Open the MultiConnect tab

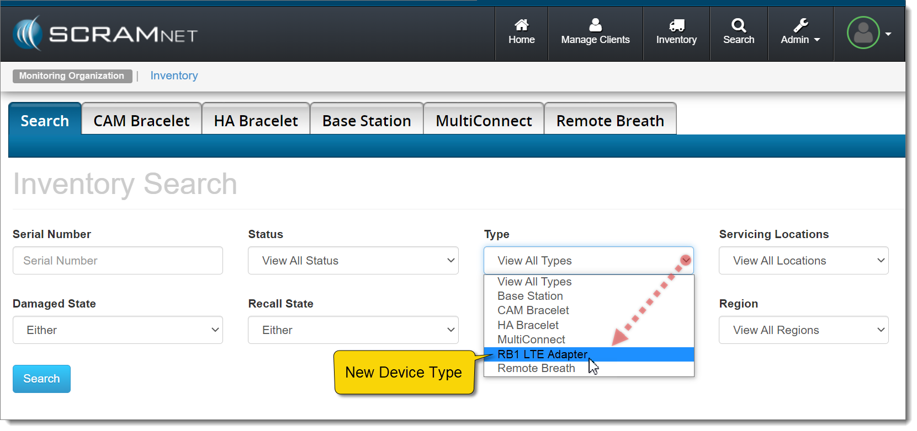(484, 121)
